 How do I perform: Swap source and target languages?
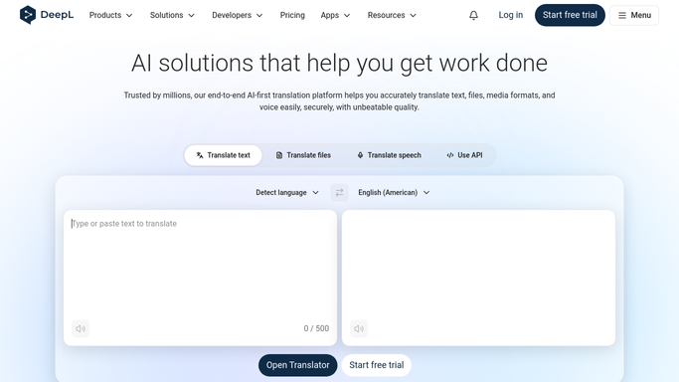(x=339, y=192)
